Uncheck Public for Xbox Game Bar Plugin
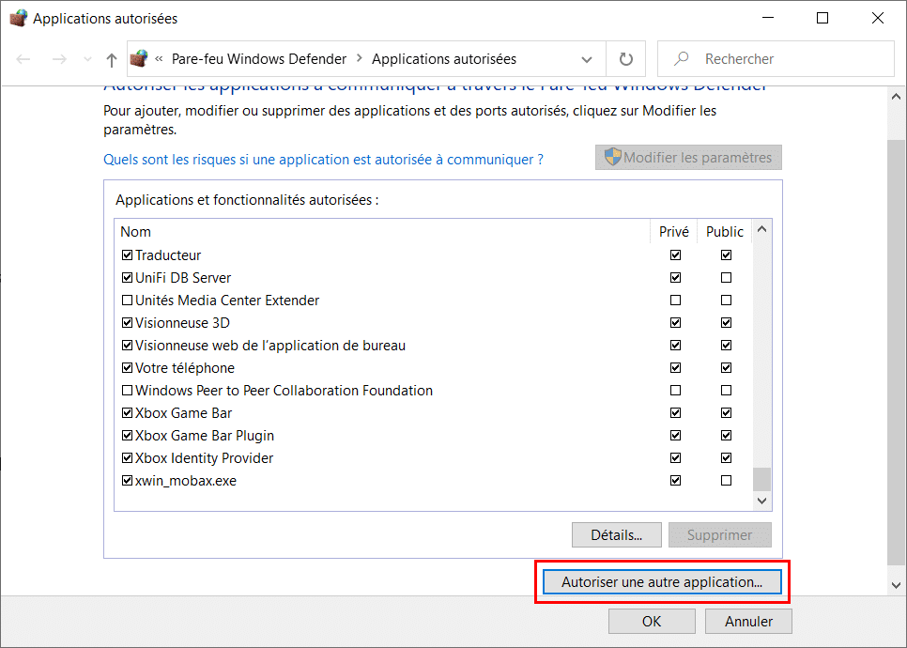This screenshot has width=907, height=648. pos(726,436)
